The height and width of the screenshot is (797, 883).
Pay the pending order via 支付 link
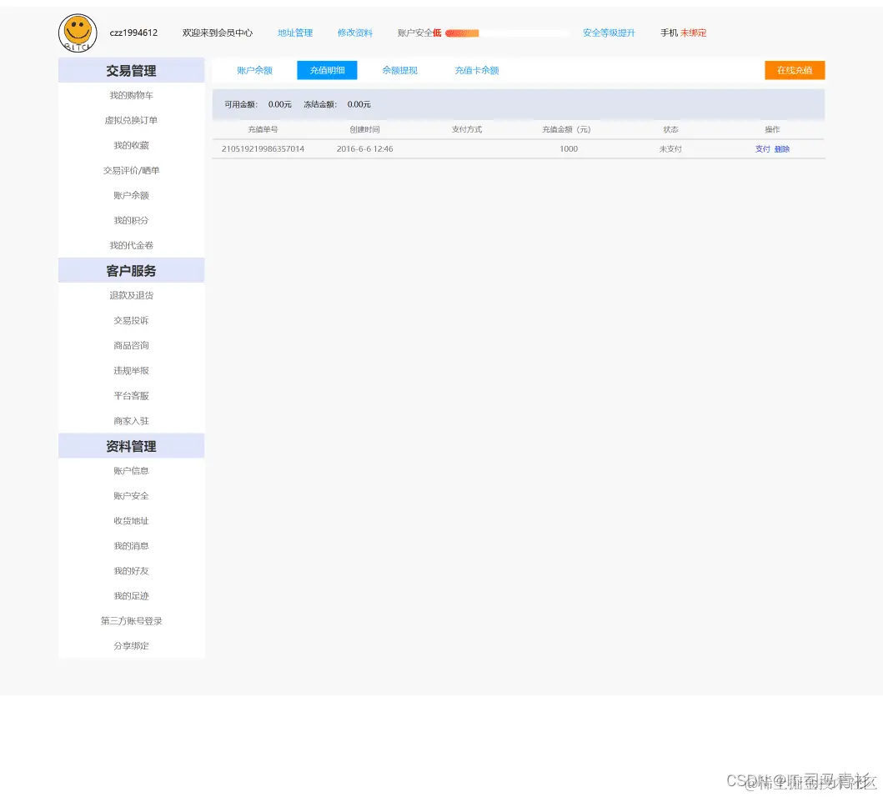(x=761, y=148)
